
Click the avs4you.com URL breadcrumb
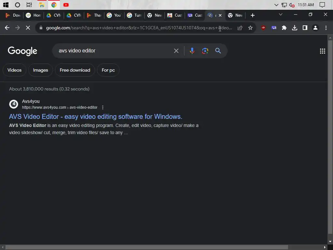tap(60, 107)
